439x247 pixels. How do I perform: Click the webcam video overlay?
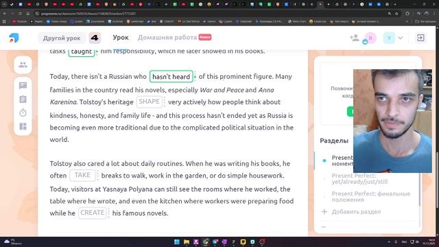click(x=392, y=121)
